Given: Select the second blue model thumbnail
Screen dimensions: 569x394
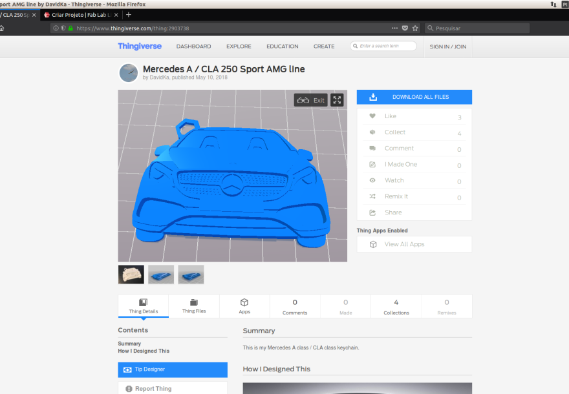Looking at the screenshot, I should tap(161, 275).
